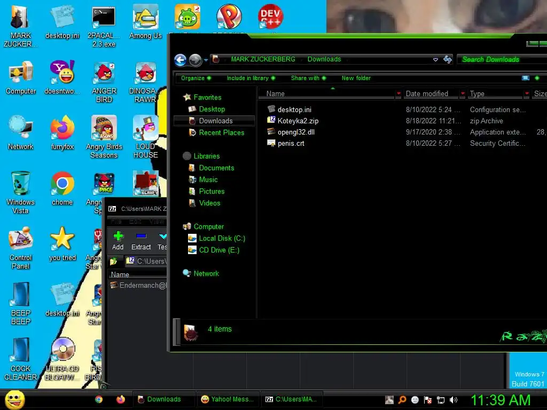This screenshot has height=410, width=547.
Task: Click Extract button in 7-Zip window
Action: [141, 241]
